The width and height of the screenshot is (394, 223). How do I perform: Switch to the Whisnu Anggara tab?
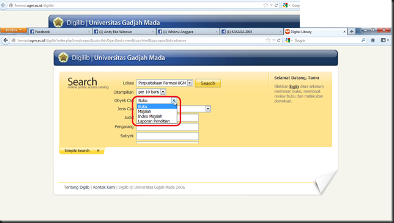(x=187, y=32)
